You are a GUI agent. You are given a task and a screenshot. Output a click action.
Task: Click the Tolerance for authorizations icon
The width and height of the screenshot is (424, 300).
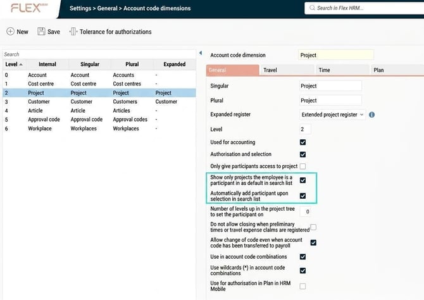(73, 32)
